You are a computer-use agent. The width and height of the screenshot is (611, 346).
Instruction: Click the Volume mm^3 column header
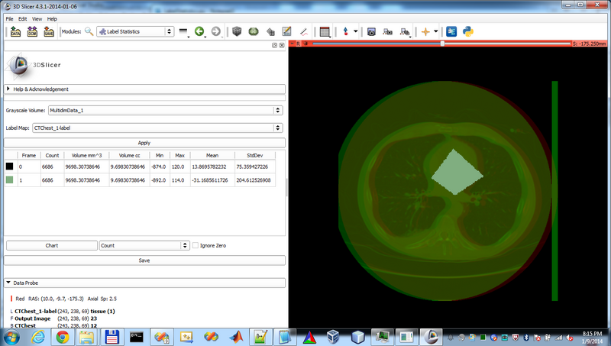click(86, 155)
